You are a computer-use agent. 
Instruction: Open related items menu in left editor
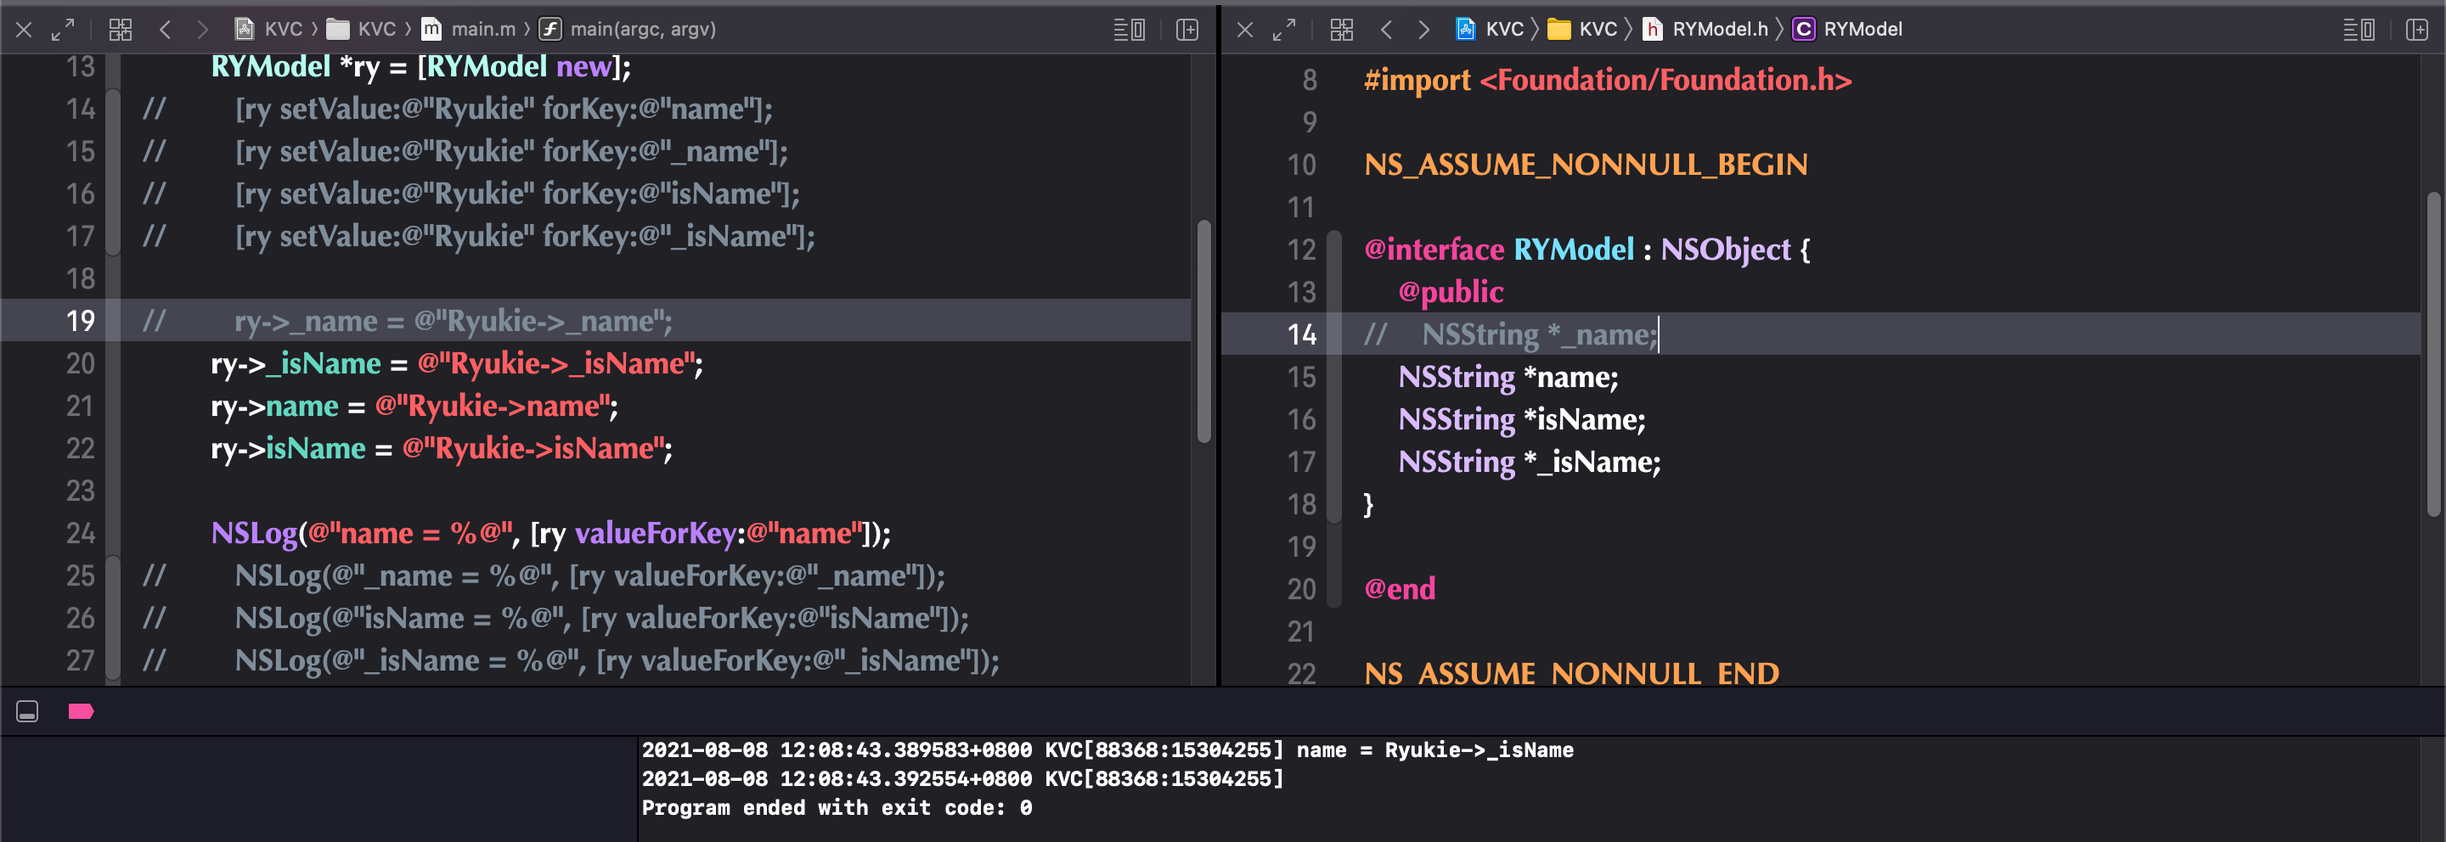(x=121, y=30)
